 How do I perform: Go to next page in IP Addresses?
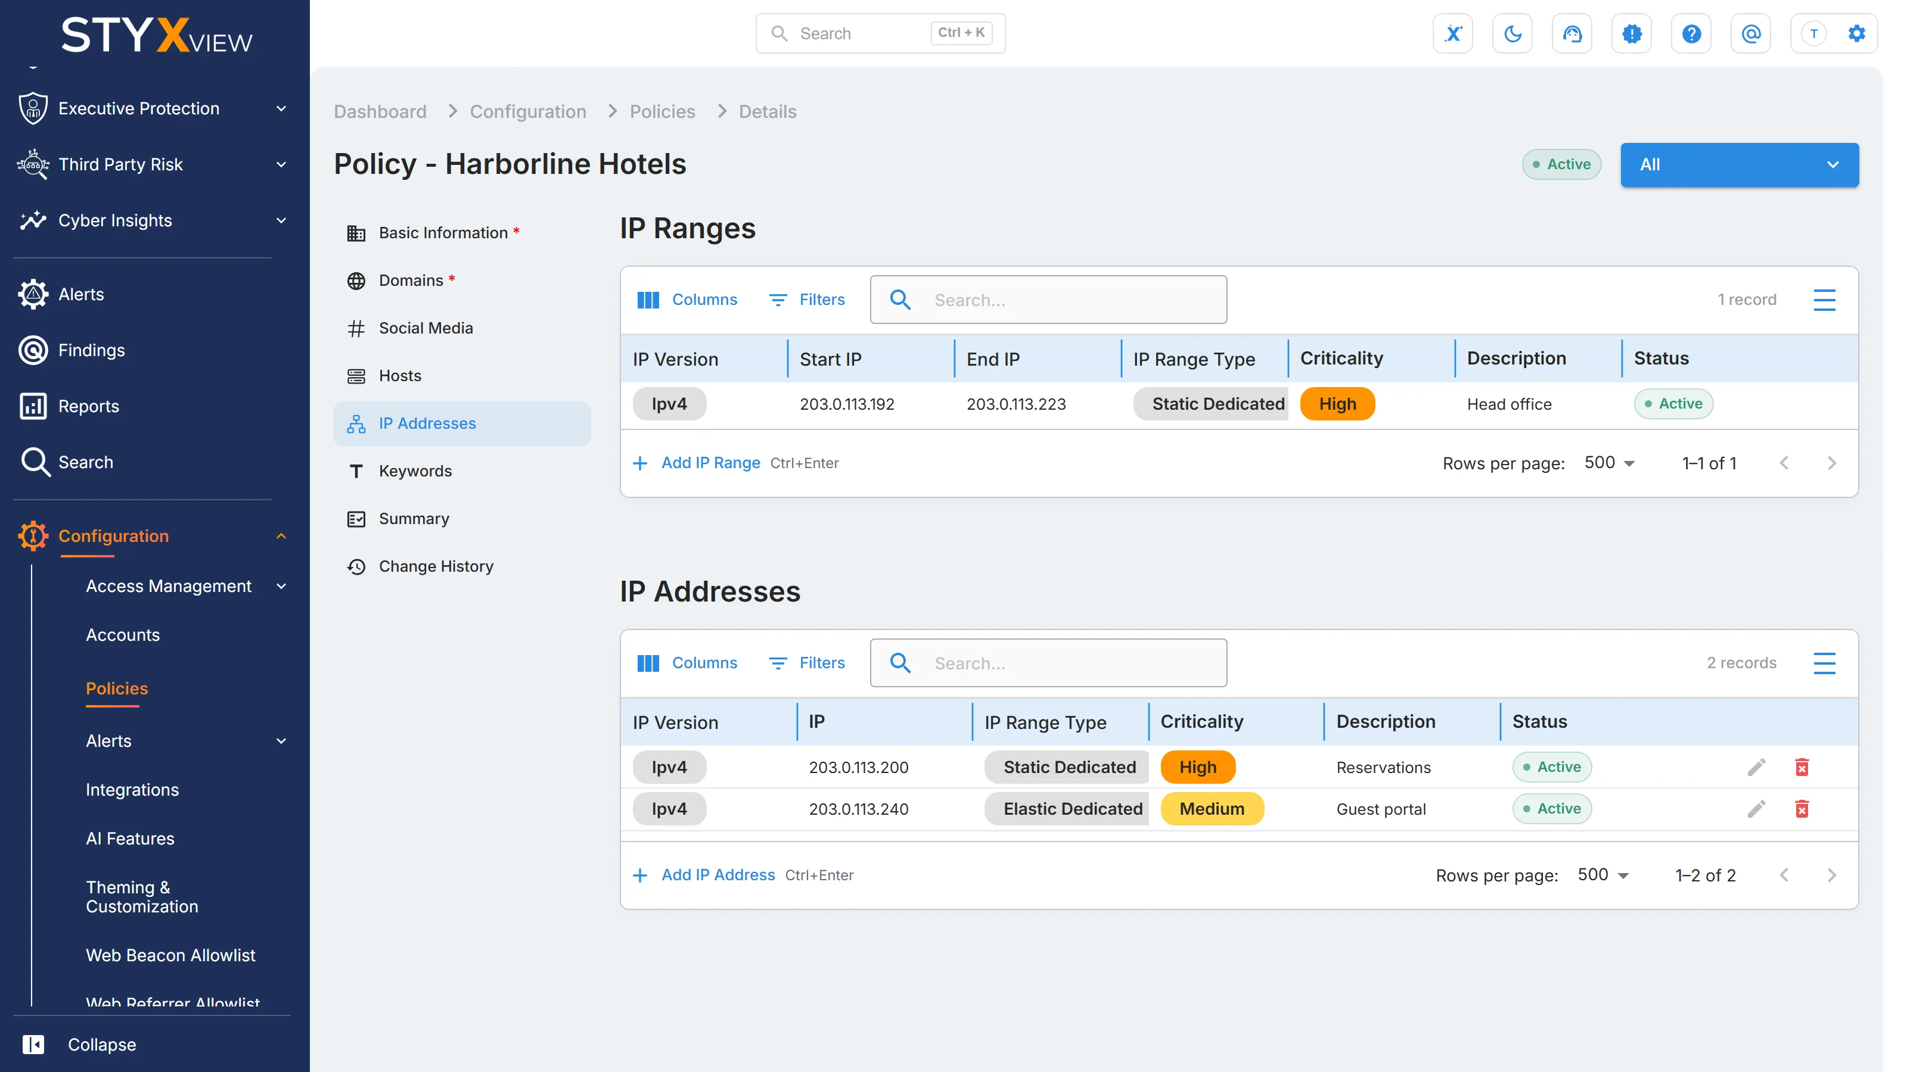(1831, 875)
